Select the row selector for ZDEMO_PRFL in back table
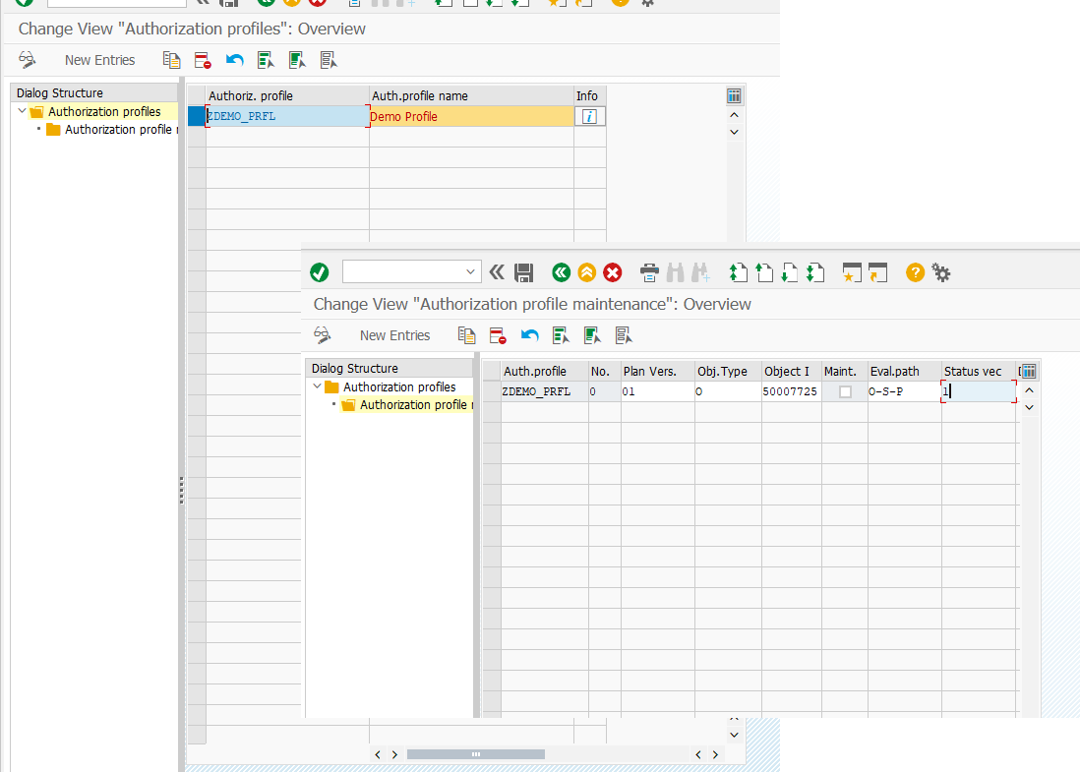The width and height of the screenshot is (1080, 772). (197, 116)
